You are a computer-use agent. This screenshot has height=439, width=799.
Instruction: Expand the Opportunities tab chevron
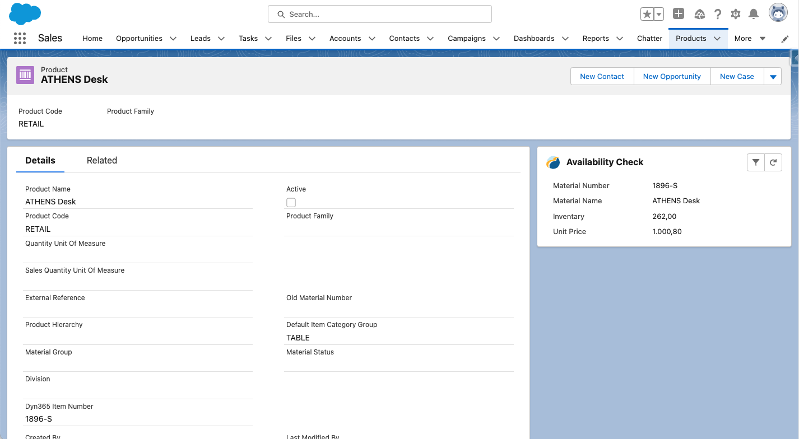[173, 39]
